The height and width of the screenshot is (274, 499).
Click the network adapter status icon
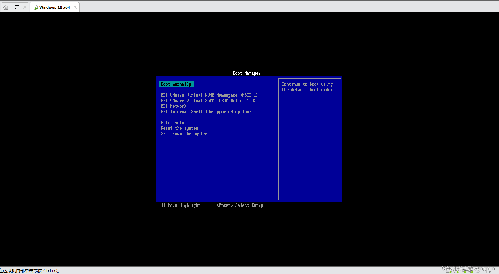point(463,271)
